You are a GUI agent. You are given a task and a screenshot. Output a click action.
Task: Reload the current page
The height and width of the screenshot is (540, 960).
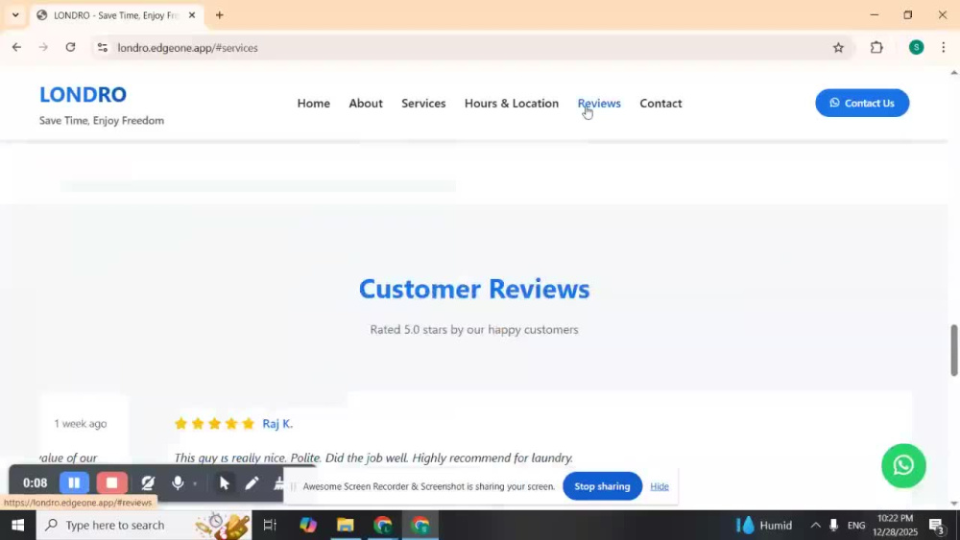click(x=70, y=47)
